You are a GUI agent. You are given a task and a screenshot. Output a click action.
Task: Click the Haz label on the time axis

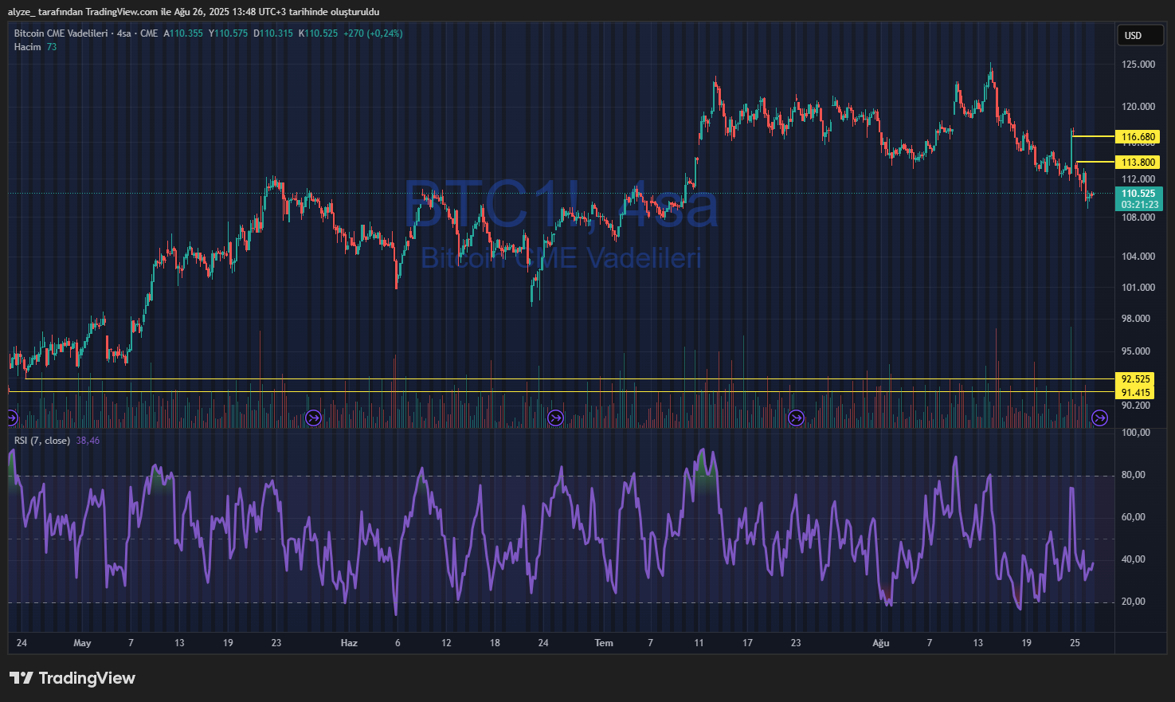point(349,643)
